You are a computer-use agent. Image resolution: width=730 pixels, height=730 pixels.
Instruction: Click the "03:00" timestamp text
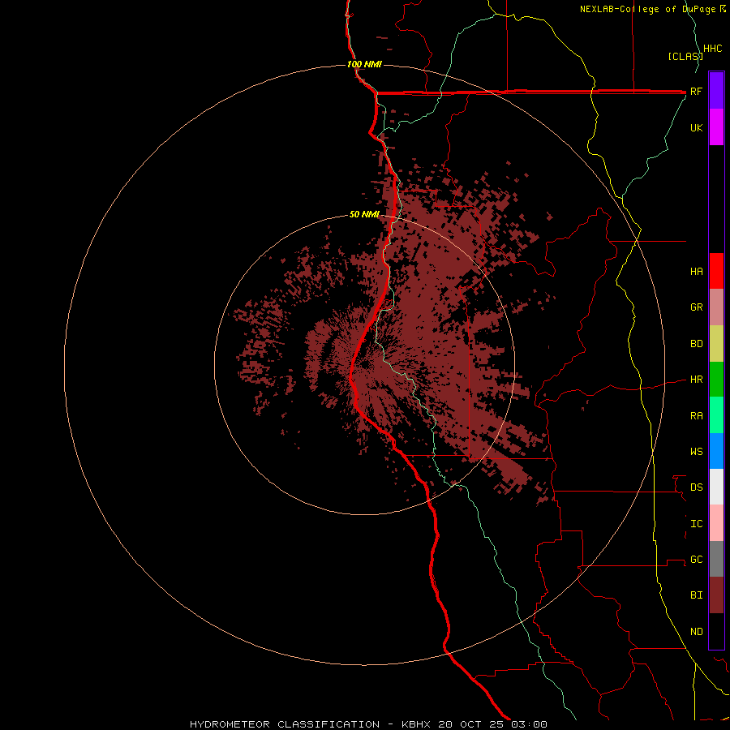click(x=529, y=724)
